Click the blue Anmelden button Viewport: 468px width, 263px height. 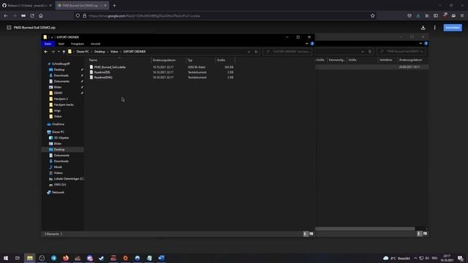point(453,28)
